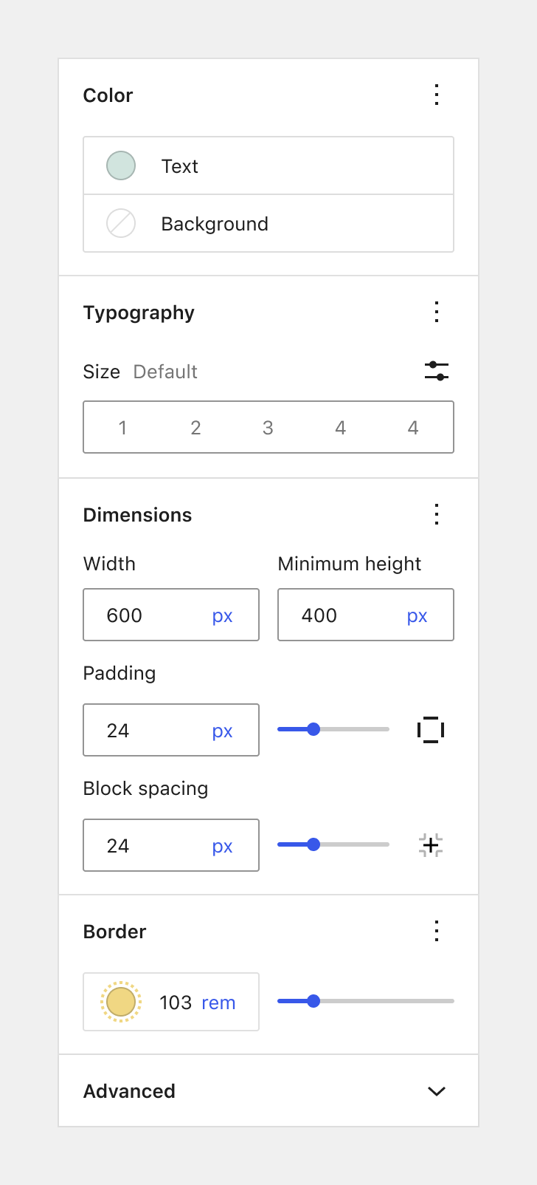Expand the Advanced section

436,1091
